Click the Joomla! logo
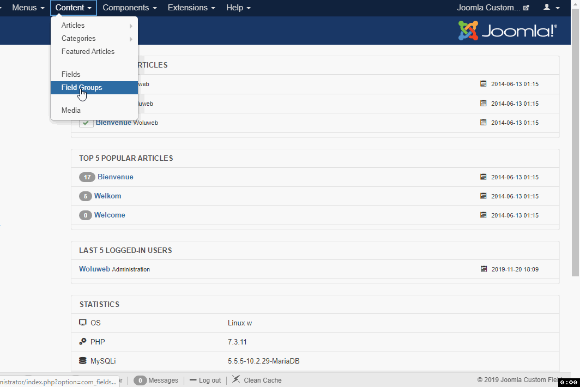The image size is (580, 387). coord(507,31)
